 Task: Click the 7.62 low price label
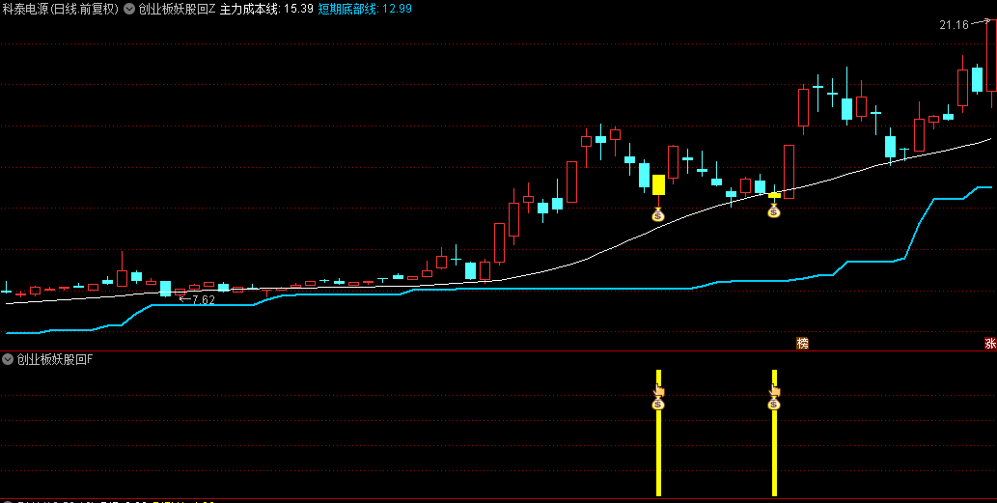(x=204, y=300)
